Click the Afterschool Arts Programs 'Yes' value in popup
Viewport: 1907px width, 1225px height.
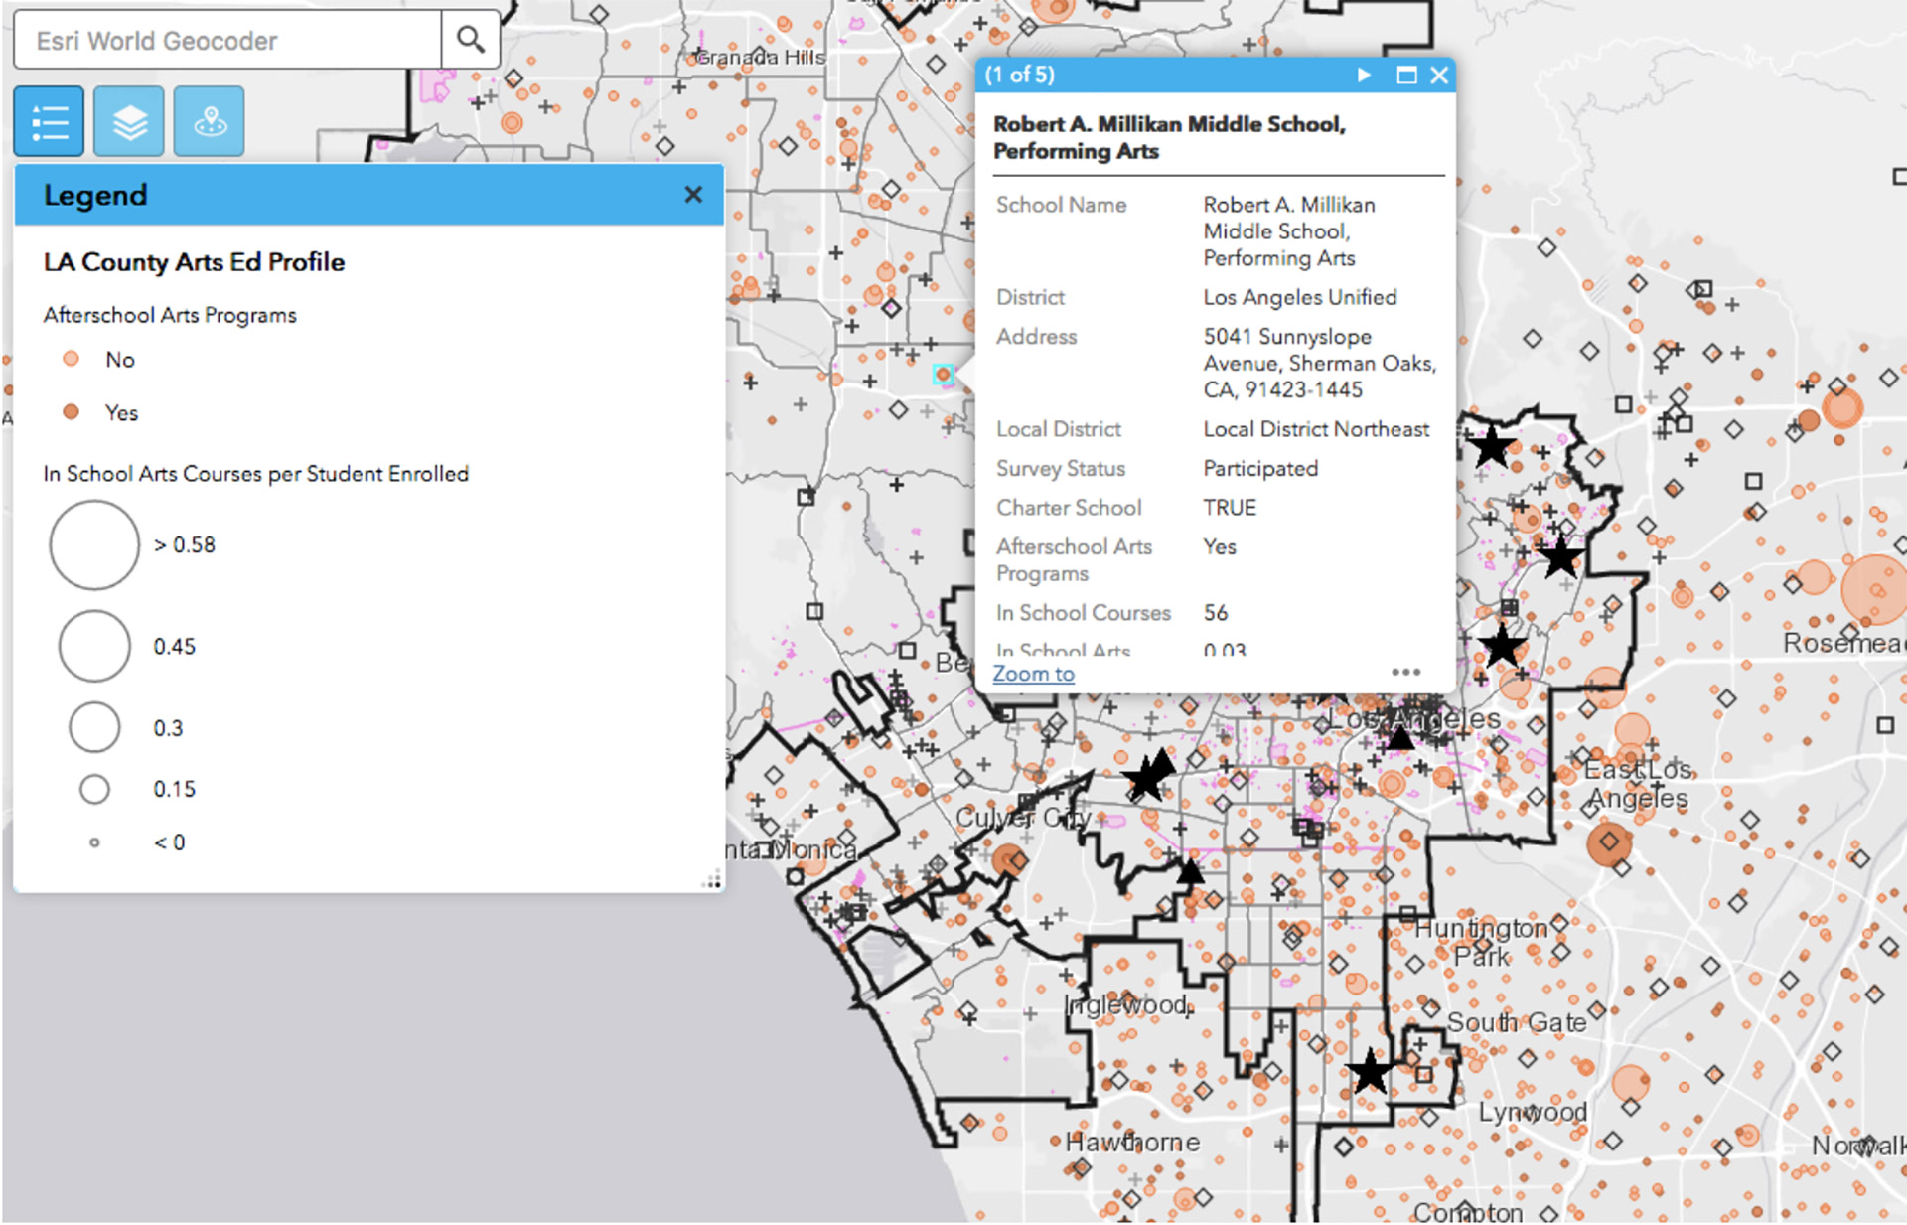tap(1220, 546)
